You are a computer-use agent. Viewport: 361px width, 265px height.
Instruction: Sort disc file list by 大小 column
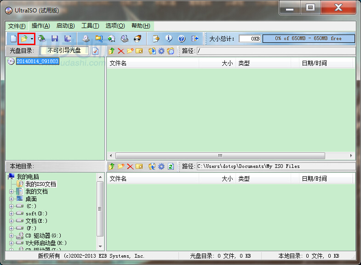click(217, 63)
